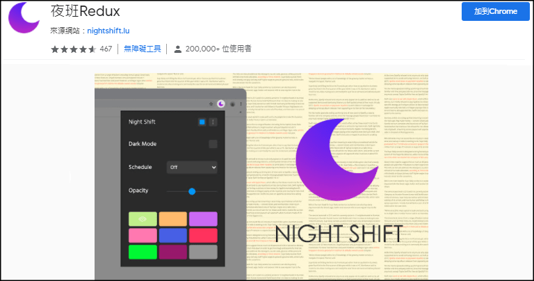The image size is (534, 281).
Task: Click the bookmark star in mock browser
Action: [x=211, y=104]
